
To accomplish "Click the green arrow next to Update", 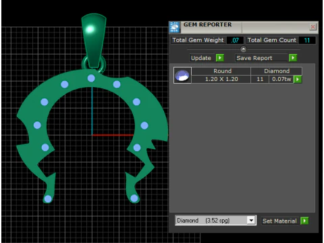I will (220, 58).
